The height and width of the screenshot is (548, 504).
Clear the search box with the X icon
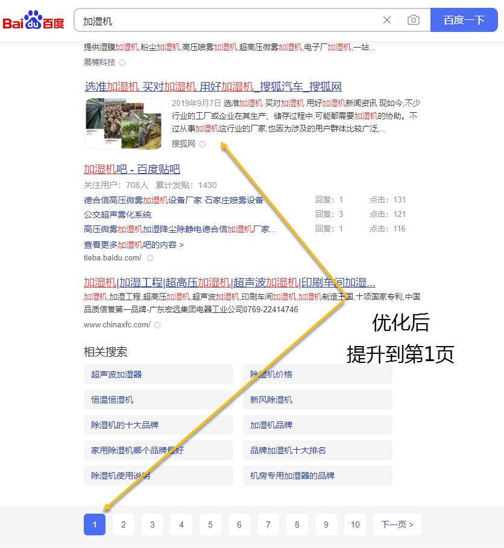click(x=387, y=20)
